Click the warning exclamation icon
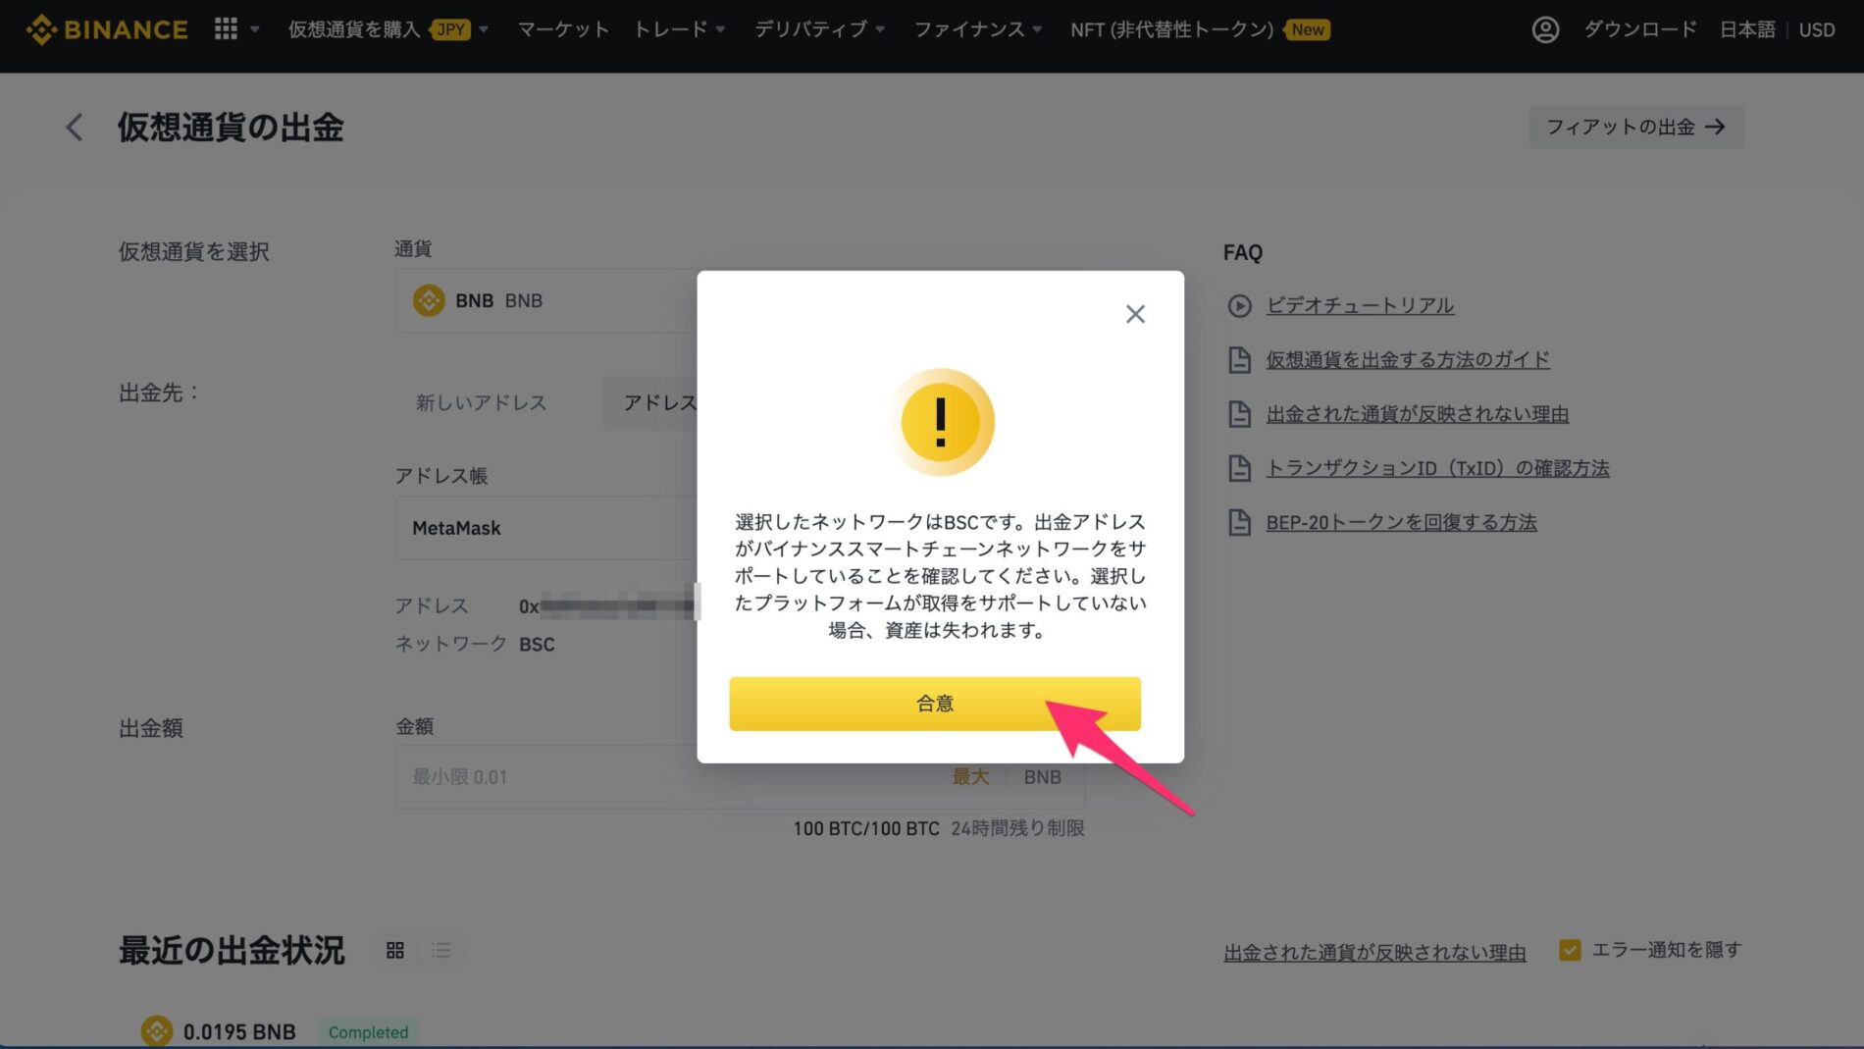 pyautogui.click(x=942, y=422)
